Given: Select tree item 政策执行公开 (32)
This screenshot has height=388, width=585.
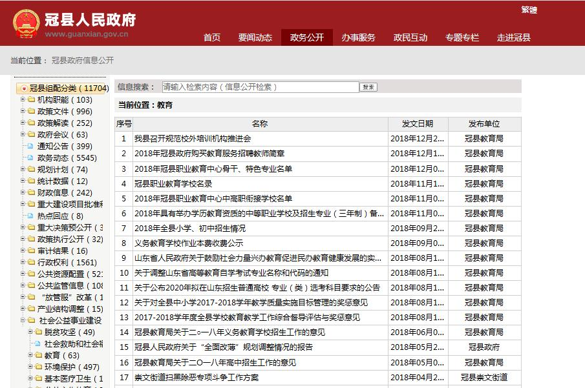Looking at the screenshot, I should point(70,239).
